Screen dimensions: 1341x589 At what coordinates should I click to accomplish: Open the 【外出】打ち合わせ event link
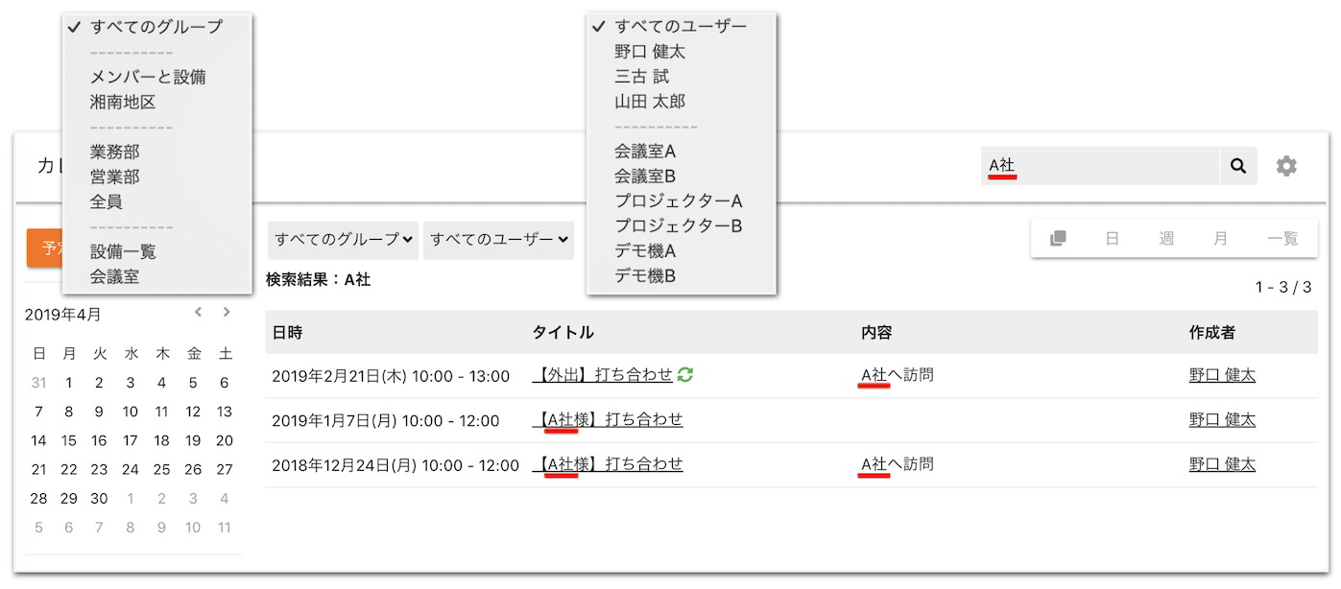click(x=604, y=375)
